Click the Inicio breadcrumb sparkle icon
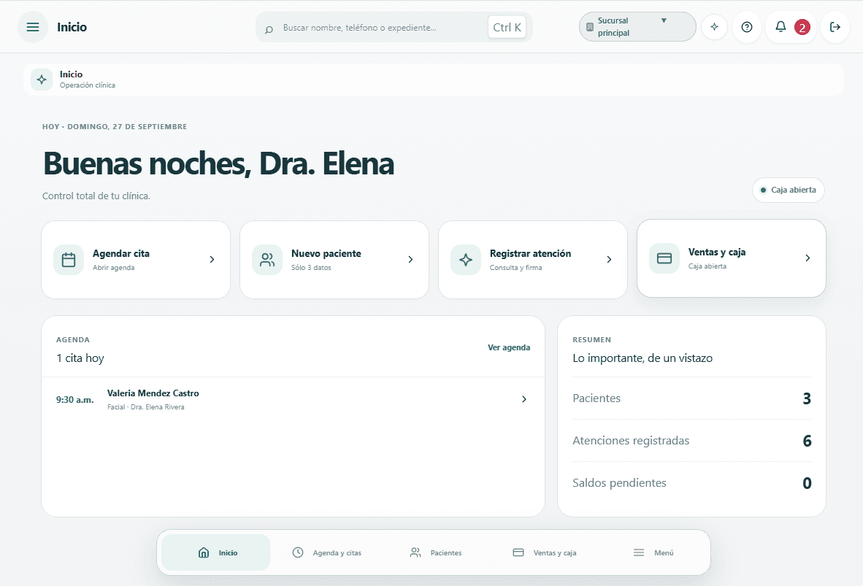863x586 pixels. (42, 80)
